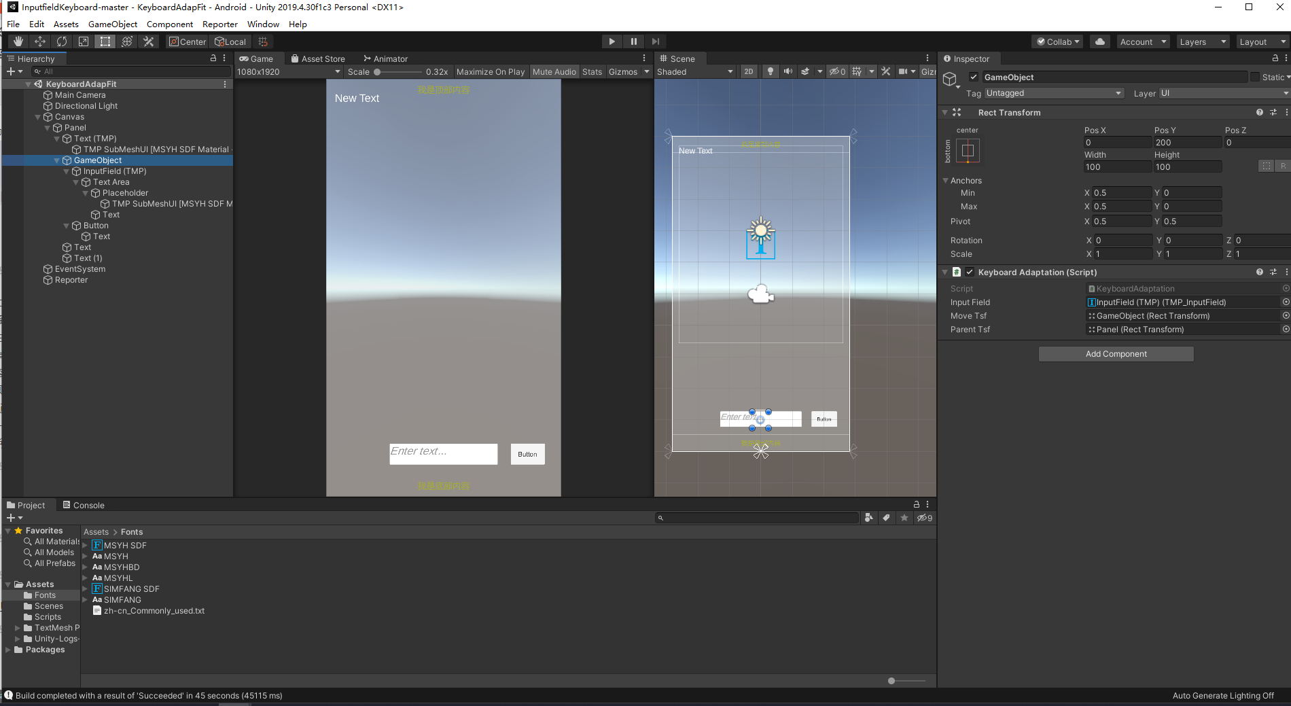Open the Reporter menu
The width and height of the screenshot is (1291, 706).
point(220,24)
